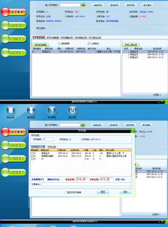
Task: Switch to 学员交费管理 tab in upper window
Action: tap(53, 38)
